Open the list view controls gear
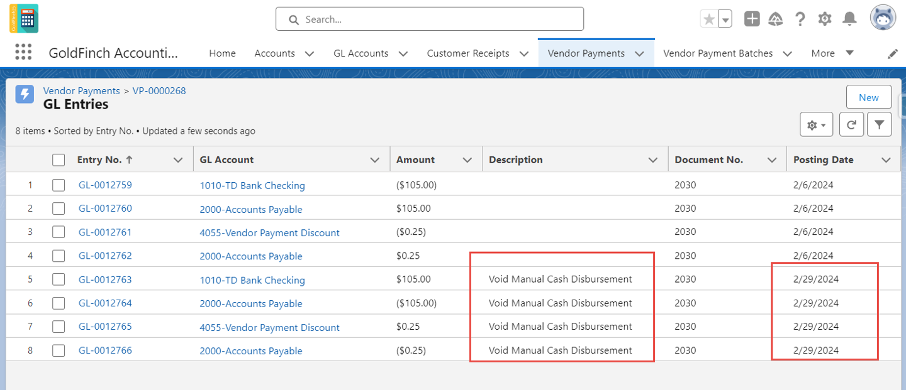The height and width of the screenshot is (390, 906). tap(817, 125)
